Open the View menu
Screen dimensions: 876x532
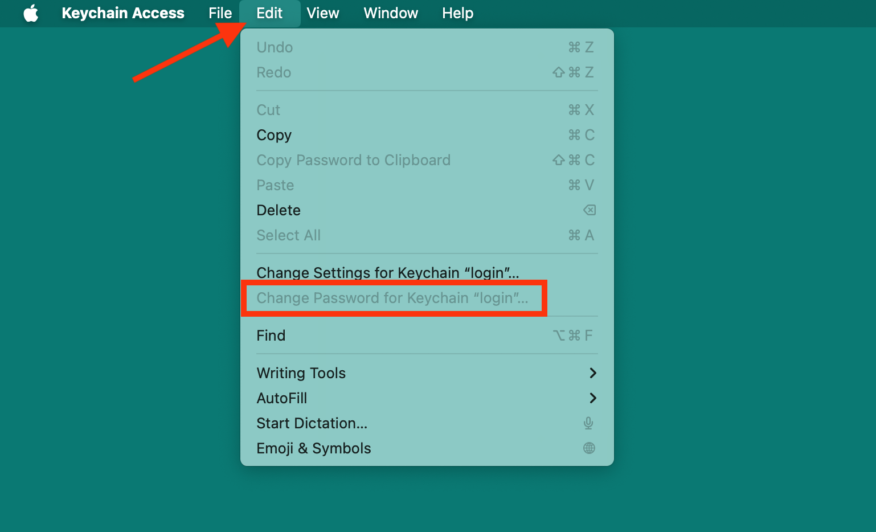tap(322, 13)
